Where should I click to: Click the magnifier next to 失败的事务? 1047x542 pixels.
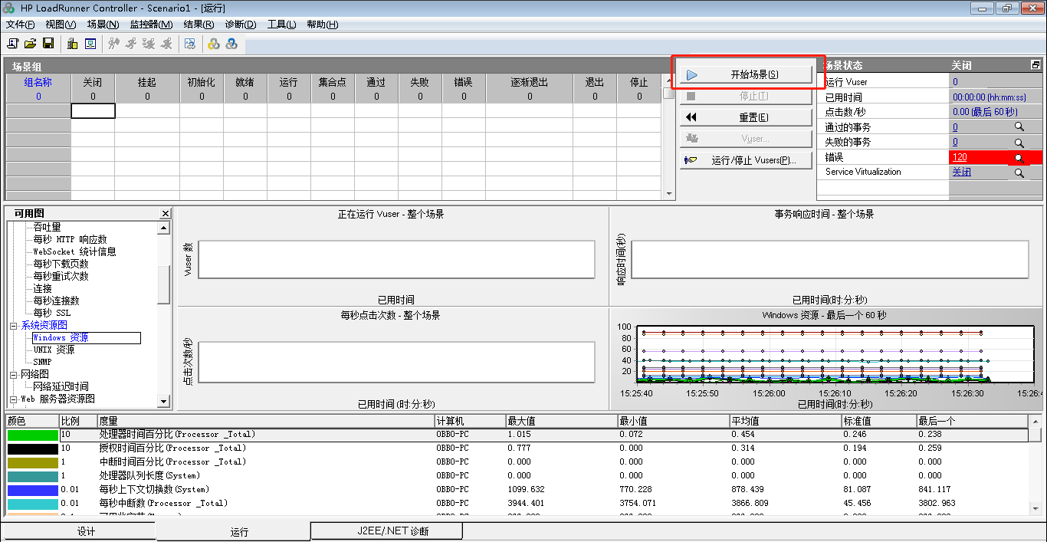[x=1019, y=143]
